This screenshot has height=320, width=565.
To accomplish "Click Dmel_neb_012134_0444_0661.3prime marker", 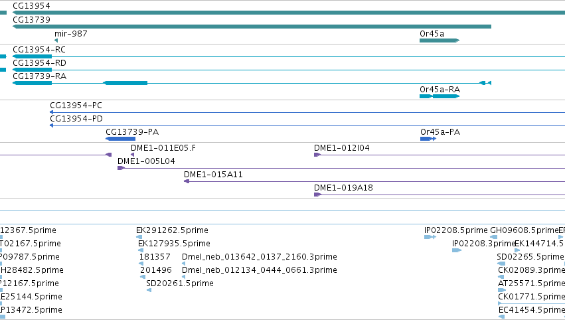I will (183, 277).
